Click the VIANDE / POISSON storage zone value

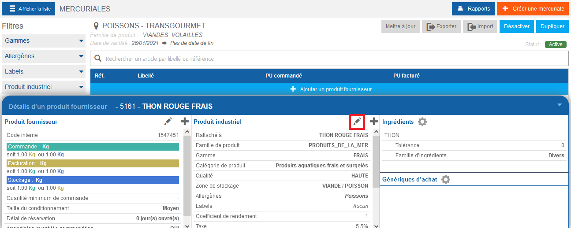(x=345, y=186)
